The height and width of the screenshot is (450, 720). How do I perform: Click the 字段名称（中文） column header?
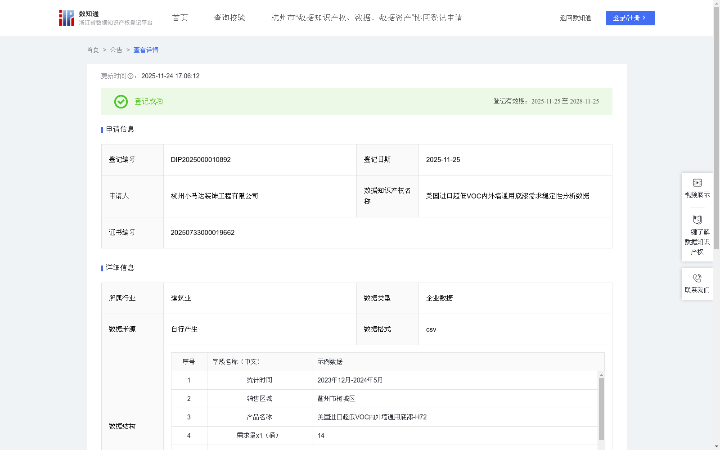tap(260, 362)
